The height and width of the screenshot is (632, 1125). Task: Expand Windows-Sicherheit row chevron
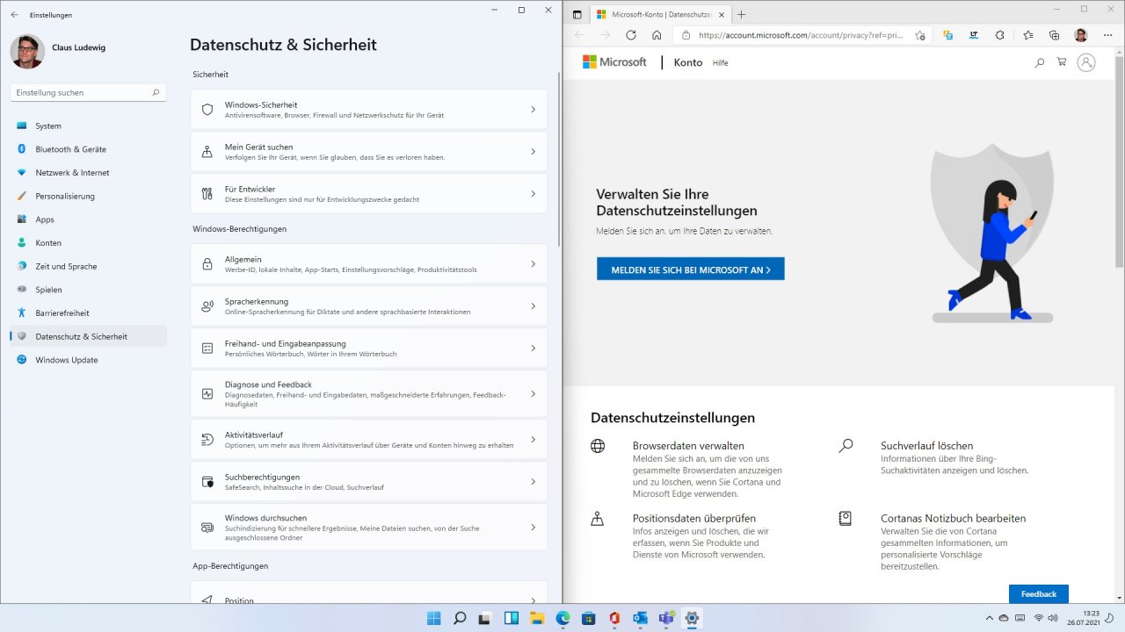pyautogui.click(x=533, y=110)
